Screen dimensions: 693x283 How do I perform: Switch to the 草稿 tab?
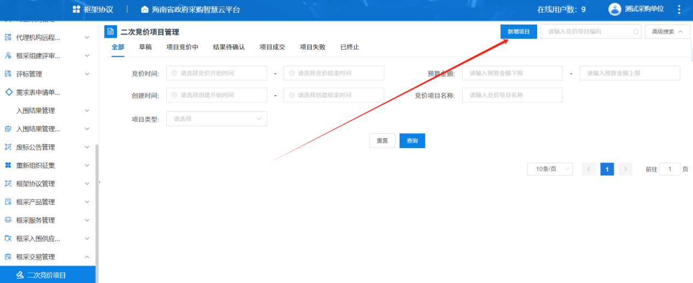point(145,47)
